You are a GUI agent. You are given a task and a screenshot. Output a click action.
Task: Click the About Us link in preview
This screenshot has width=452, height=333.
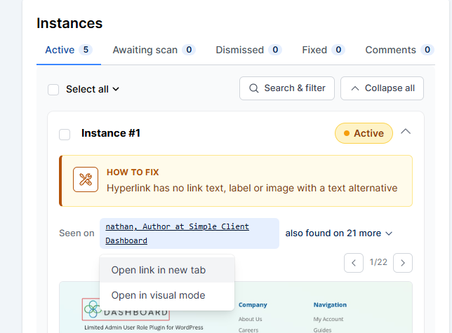click(250, 319)
